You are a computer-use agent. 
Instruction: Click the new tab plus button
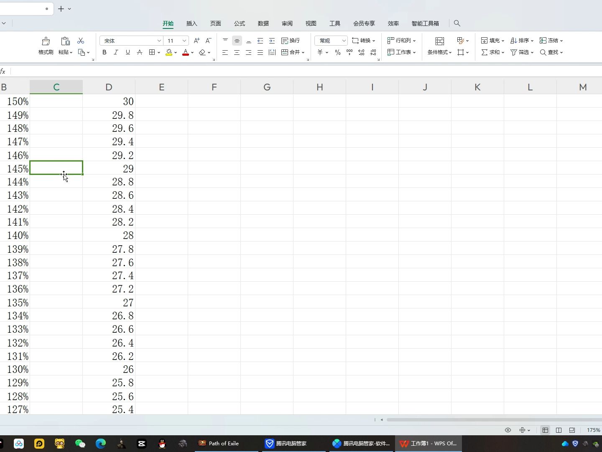tap(61, 8)
